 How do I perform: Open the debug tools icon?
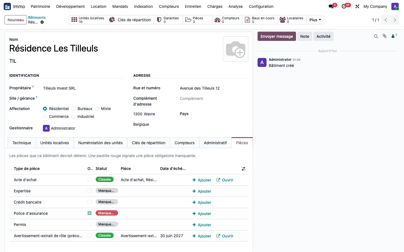[x=357, y=6]
